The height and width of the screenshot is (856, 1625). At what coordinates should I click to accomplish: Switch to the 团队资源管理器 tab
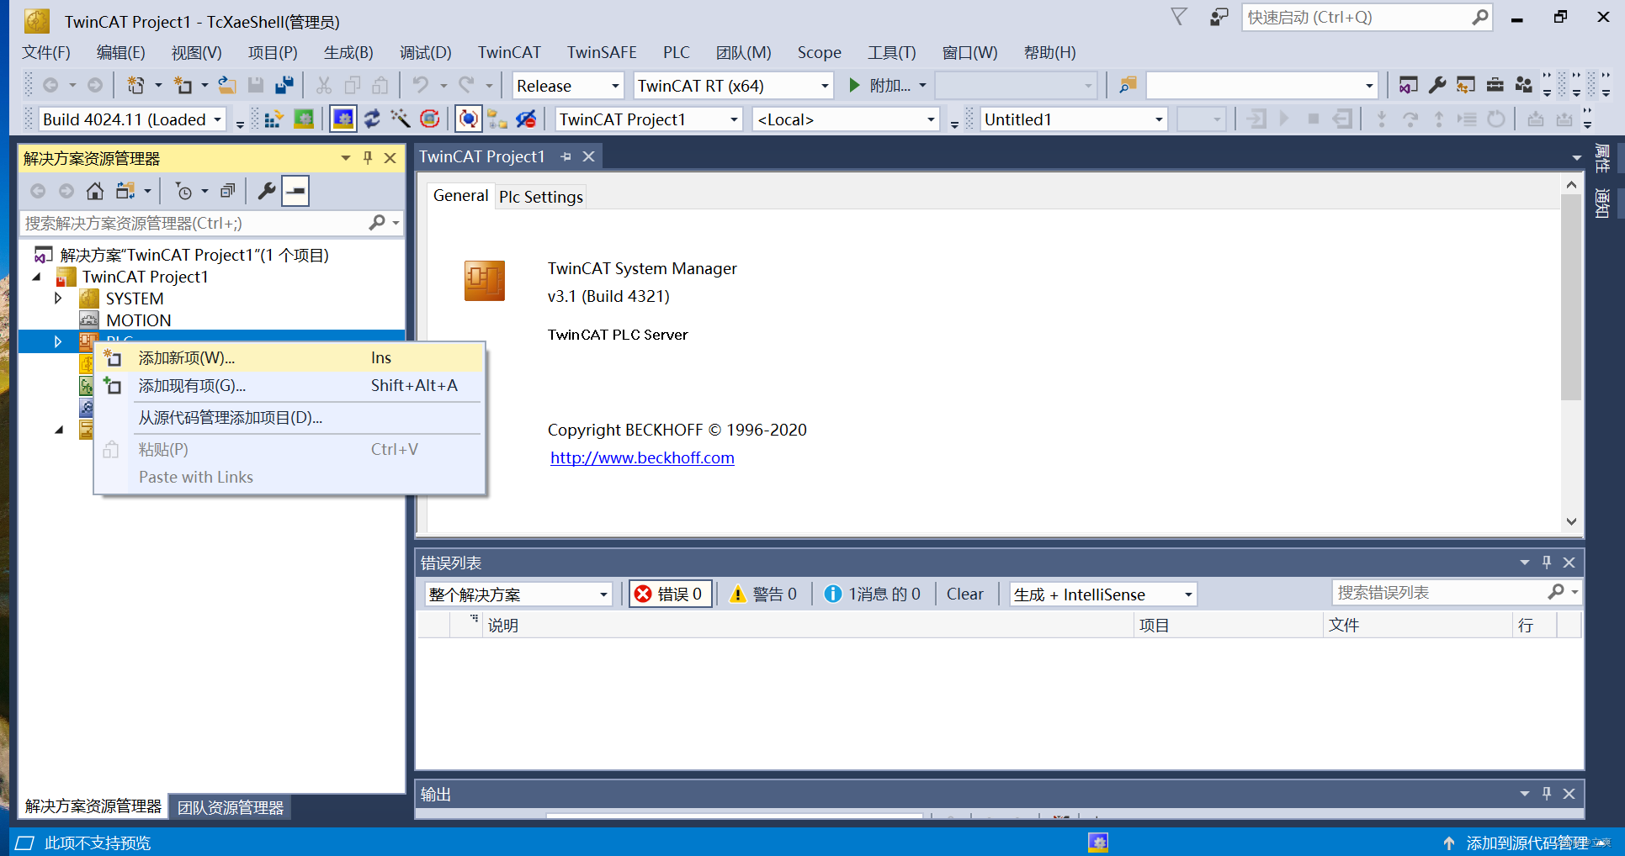(230, 807)
